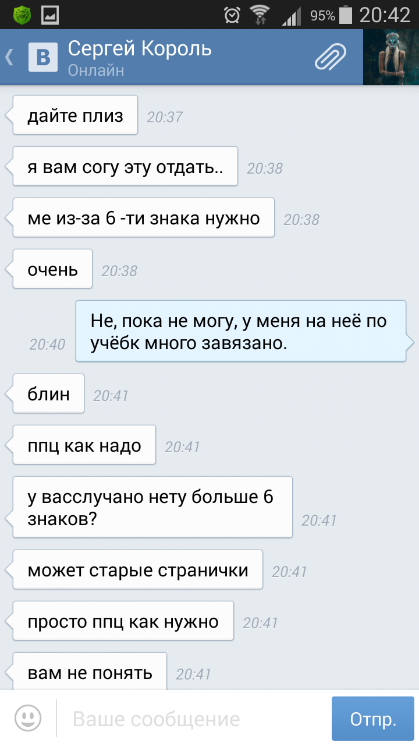Open the VK logo in header
Viewport: 419px width, 746px height.
click(x=43, y=57)
